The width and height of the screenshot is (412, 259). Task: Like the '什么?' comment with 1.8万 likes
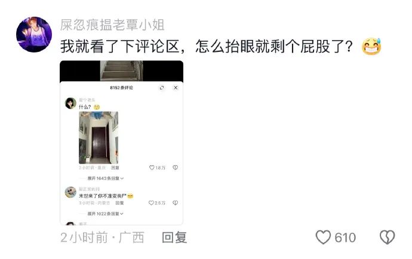152,168
